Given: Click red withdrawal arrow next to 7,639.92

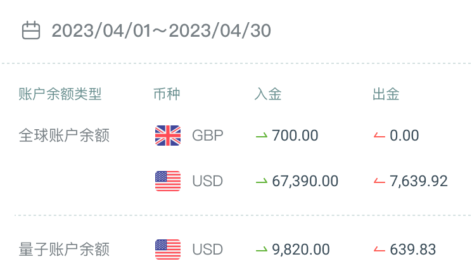Looking at the screenshot, I should [380, 181].
